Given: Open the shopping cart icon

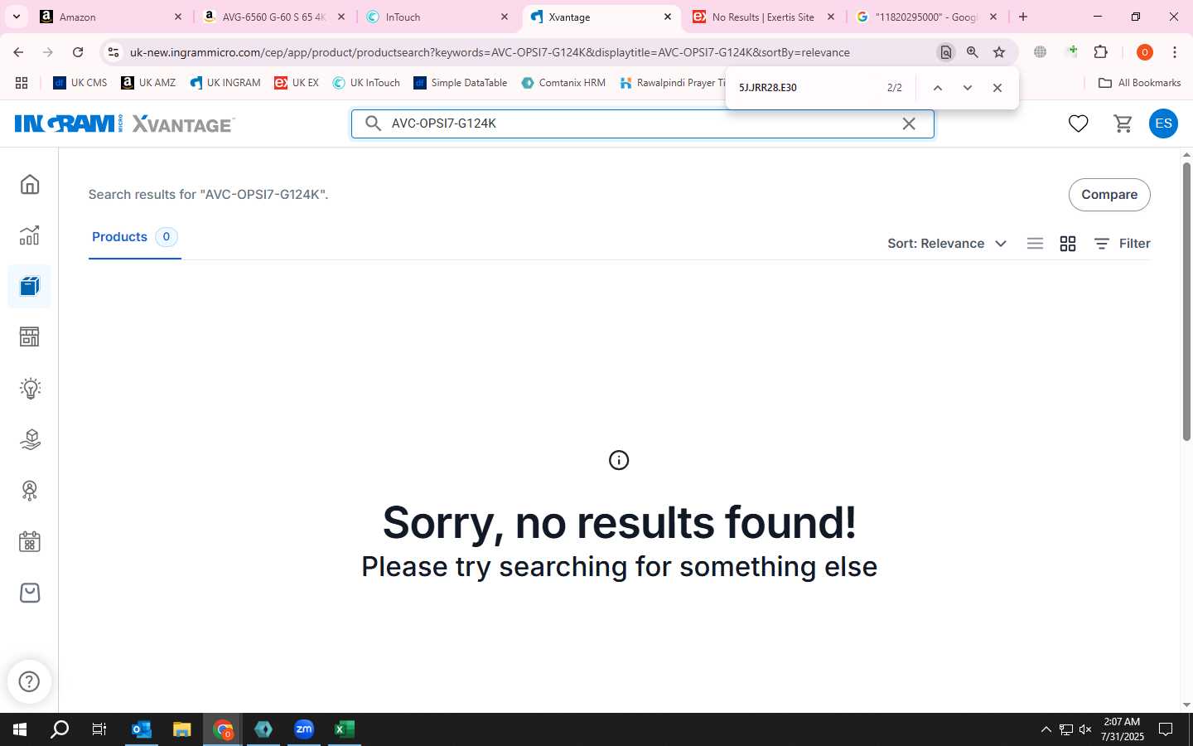Looking at the screenshot, I should 1123,124.
